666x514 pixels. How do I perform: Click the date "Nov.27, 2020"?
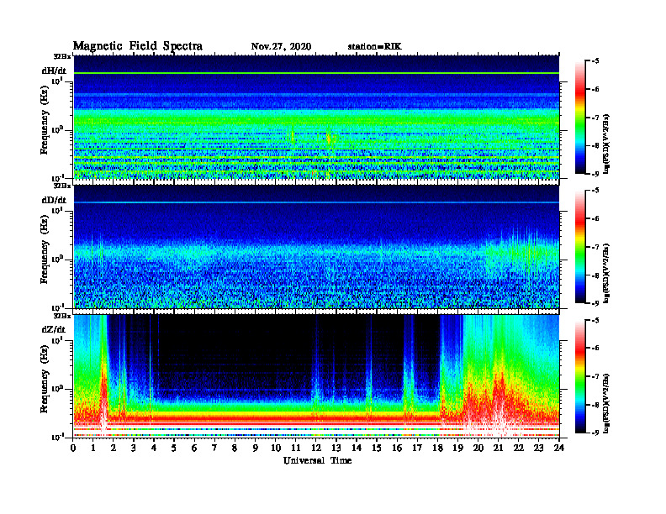[281, 46]
